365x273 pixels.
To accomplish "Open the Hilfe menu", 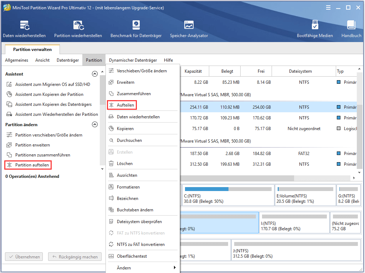I will pyautogui.click(x=168, y=60).
